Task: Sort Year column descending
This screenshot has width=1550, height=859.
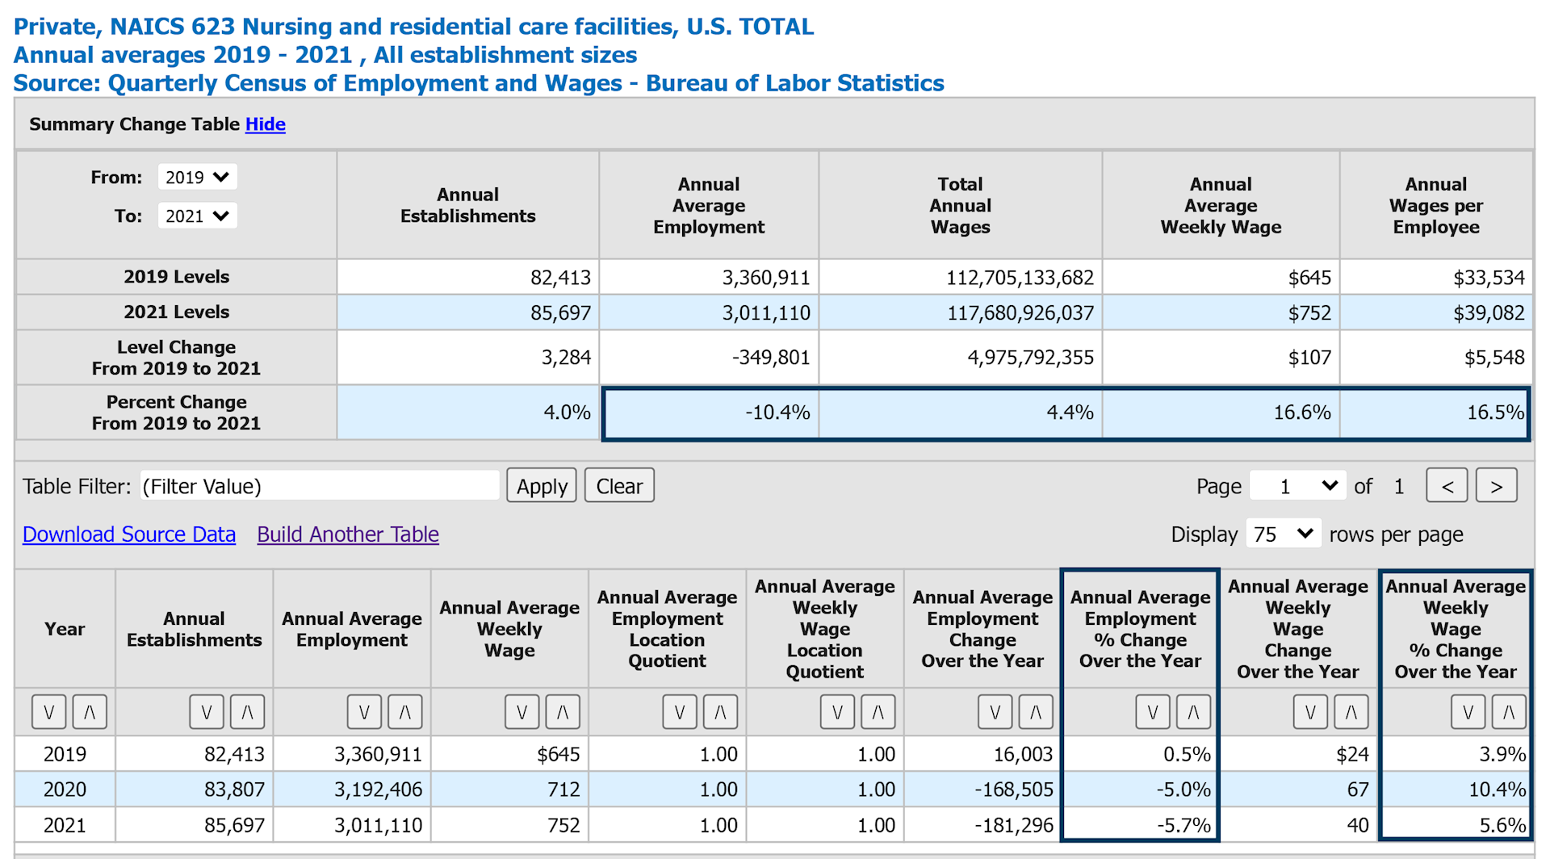Action: pyautogui.click(x=49, y=711)
